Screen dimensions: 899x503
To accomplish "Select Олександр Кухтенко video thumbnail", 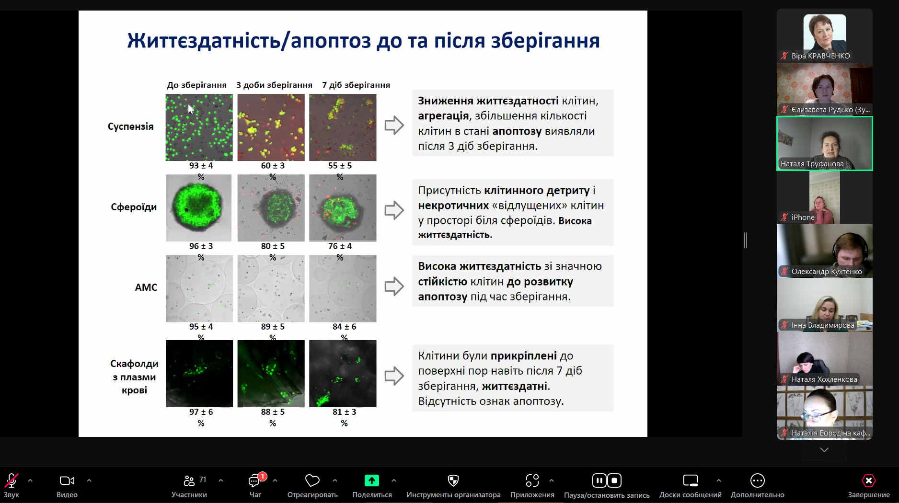I will click(825, 251).
